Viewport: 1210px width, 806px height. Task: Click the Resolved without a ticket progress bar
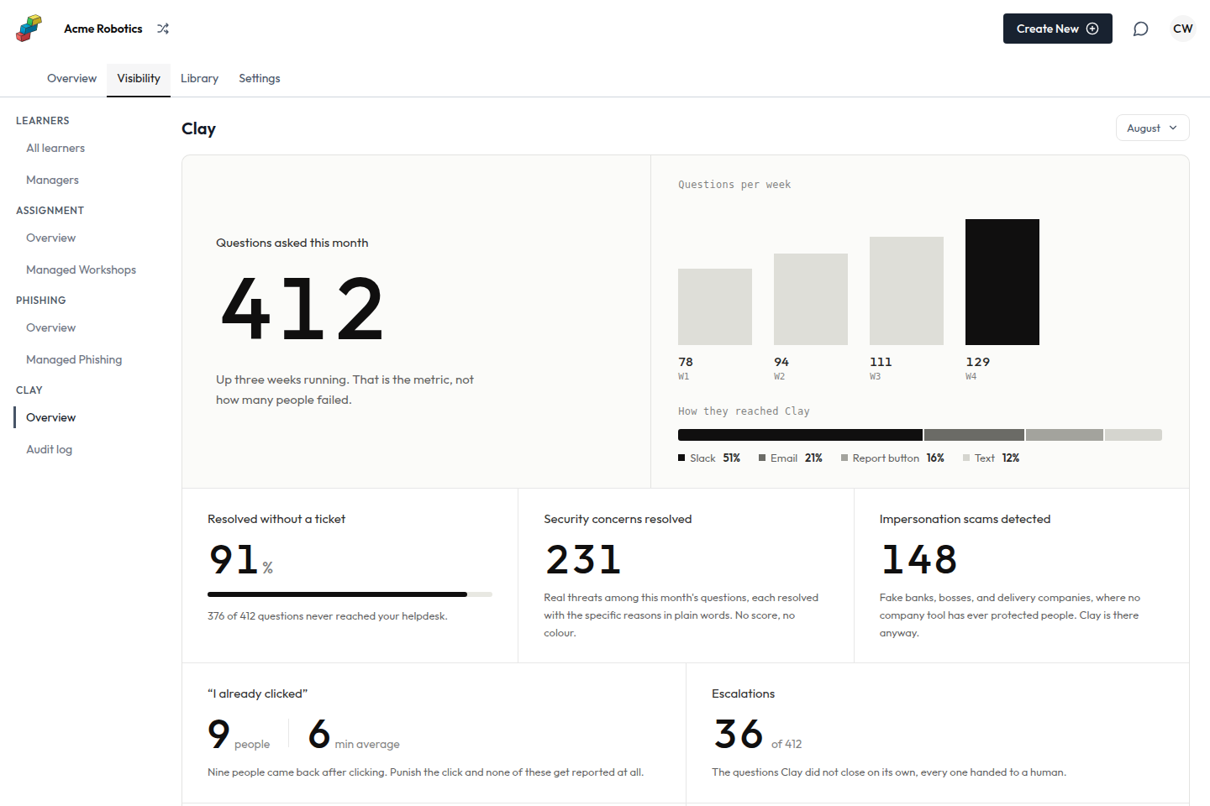click(350, 594)
